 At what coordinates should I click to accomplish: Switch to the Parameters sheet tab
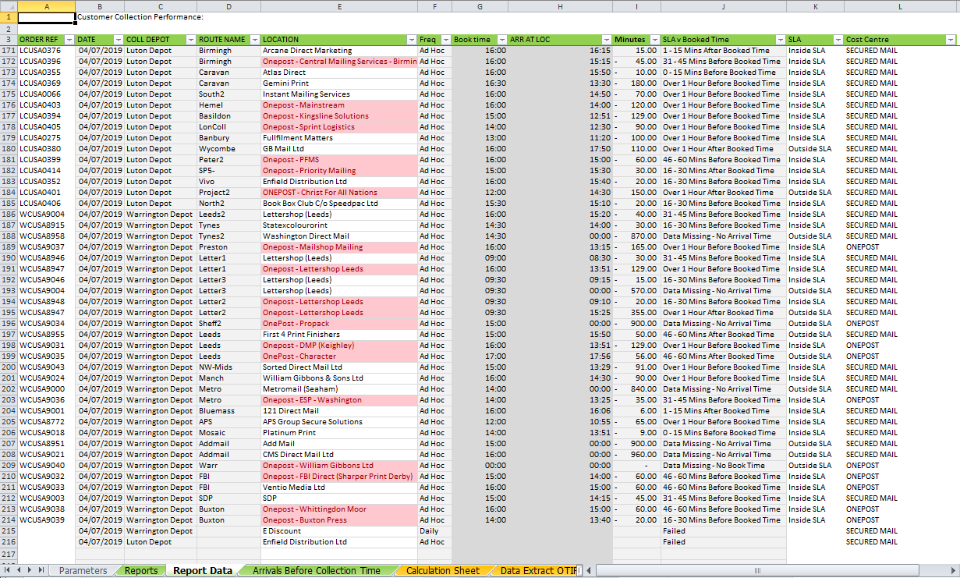click(x=83, y=571)
